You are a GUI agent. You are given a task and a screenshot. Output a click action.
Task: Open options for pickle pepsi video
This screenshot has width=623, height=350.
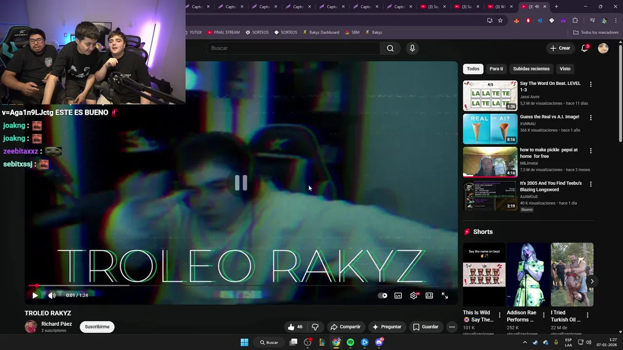pos(590,151)
